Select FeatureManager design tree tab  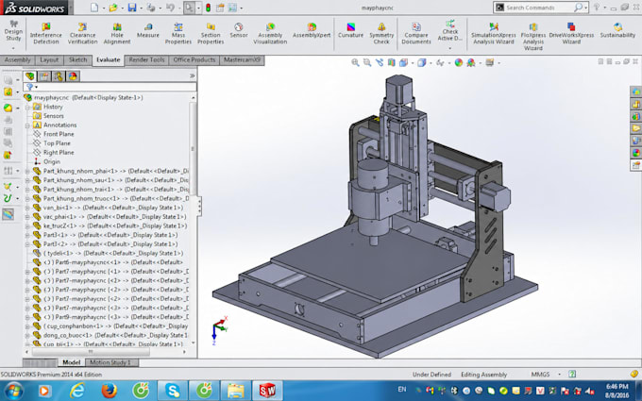click(30, 76)
